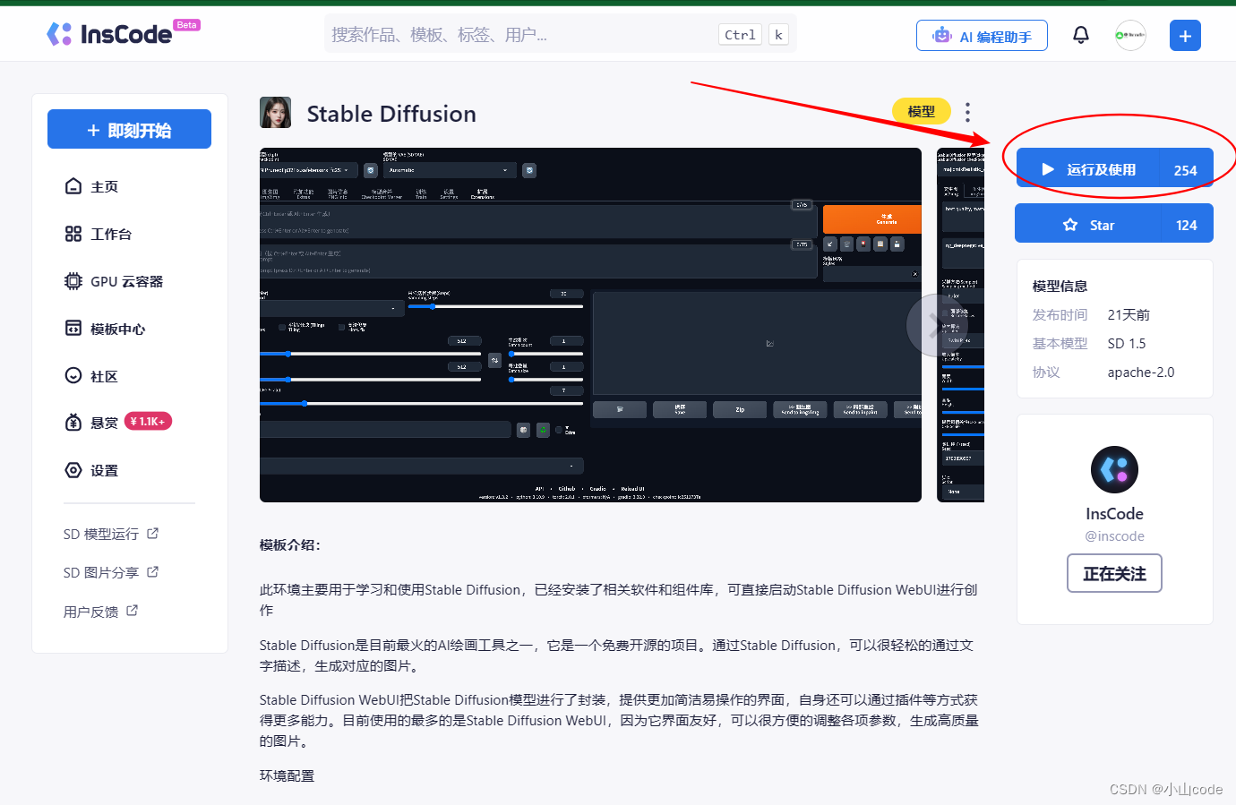
Task: Click the SD 1.5 base model value
Action: (1127, 344)
